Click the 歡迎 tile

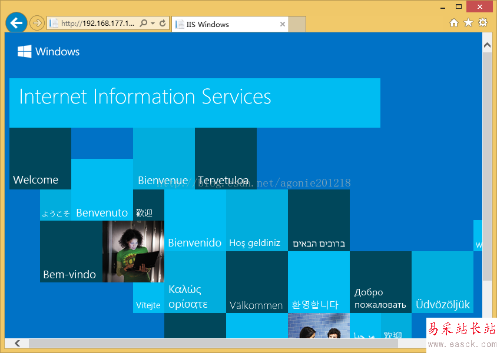(148, 205)
